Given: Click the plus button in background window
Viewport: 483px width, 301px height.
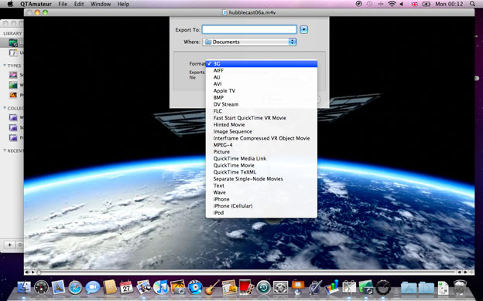Looking at the screenshot, I should pyautogui.click(x=9, y=245).
